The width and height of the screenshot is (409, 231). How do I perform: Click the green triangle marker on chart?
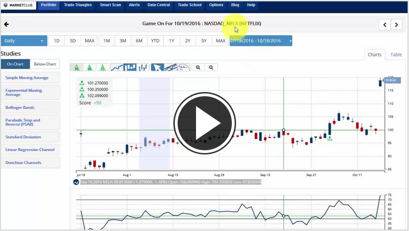click(x=330, y=138)
